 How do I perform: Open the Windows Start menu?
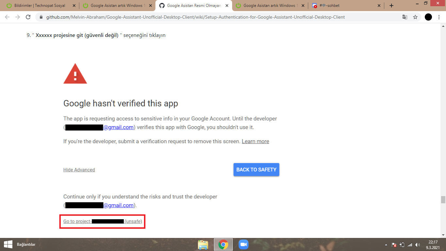(x=8, y=244)
